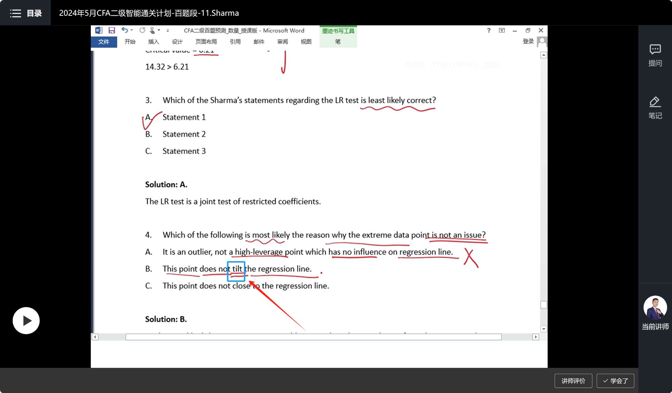Screen dimensions: 672x393
Task: Open the 文件 File tab
Action: tap(103, 42)
